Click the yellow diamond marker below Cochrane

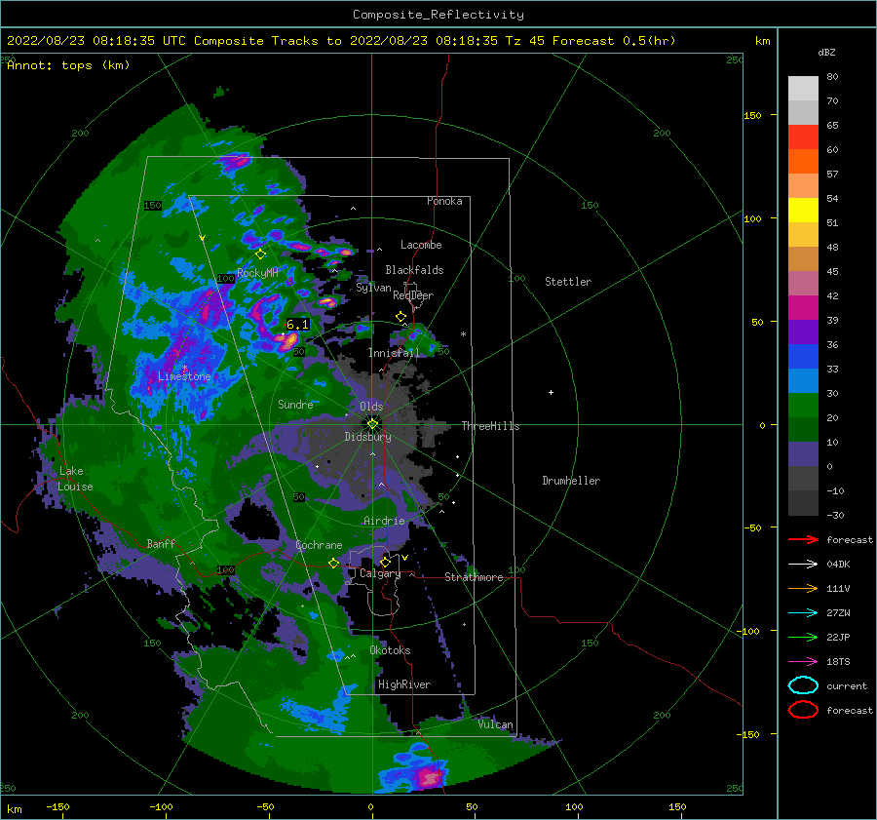point(334,563)
